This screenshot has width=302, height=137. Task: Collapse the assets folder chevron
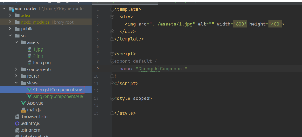16,42
